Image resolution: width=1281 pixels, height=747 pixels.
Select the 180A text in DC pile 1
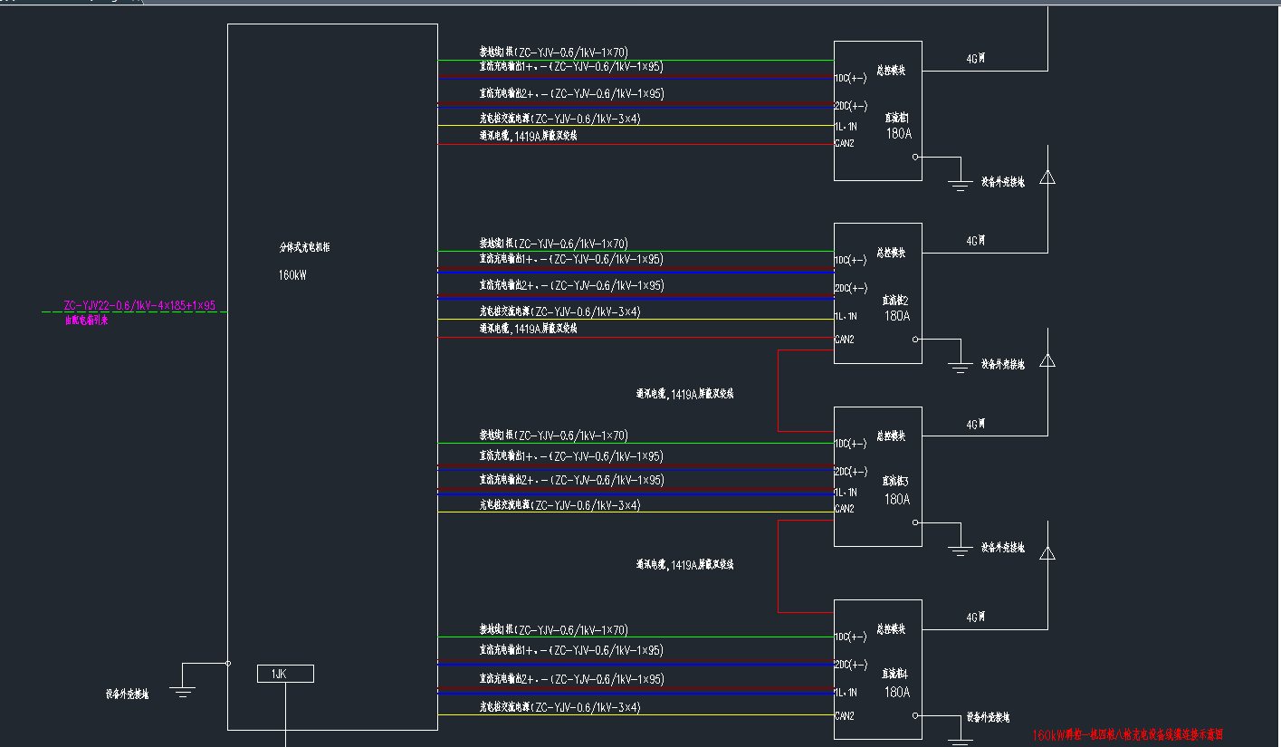(x=897, y=134)
